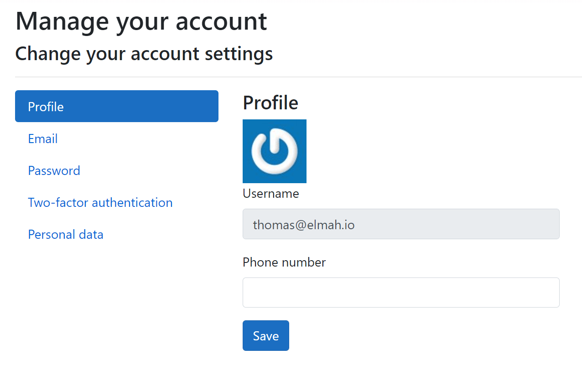Select the Personal data tab
This screenshot has width=582, height=375.
tap(66, 234)
